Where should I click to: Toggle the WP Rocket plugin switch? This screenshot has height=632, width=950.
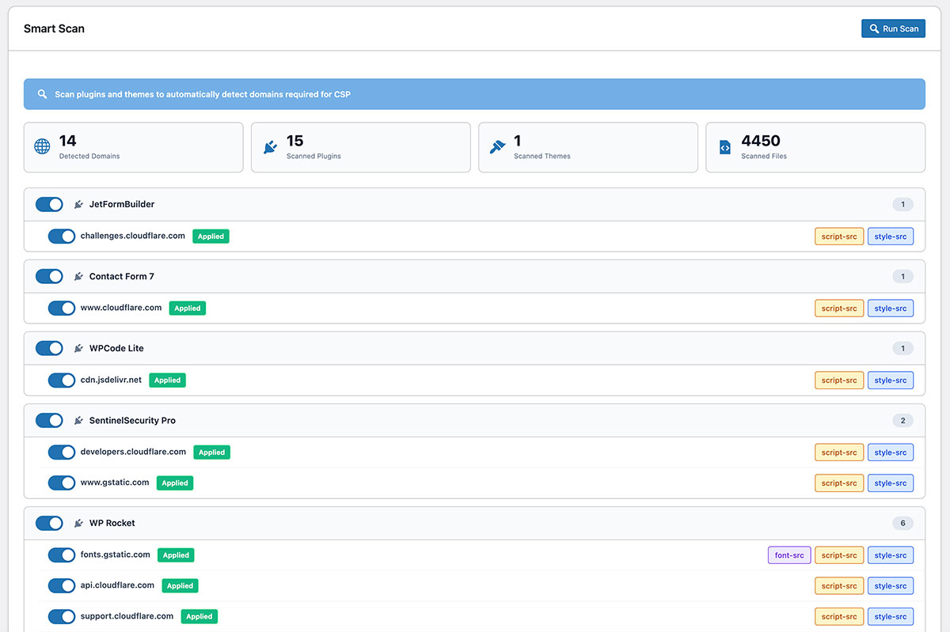click(49, 523)
